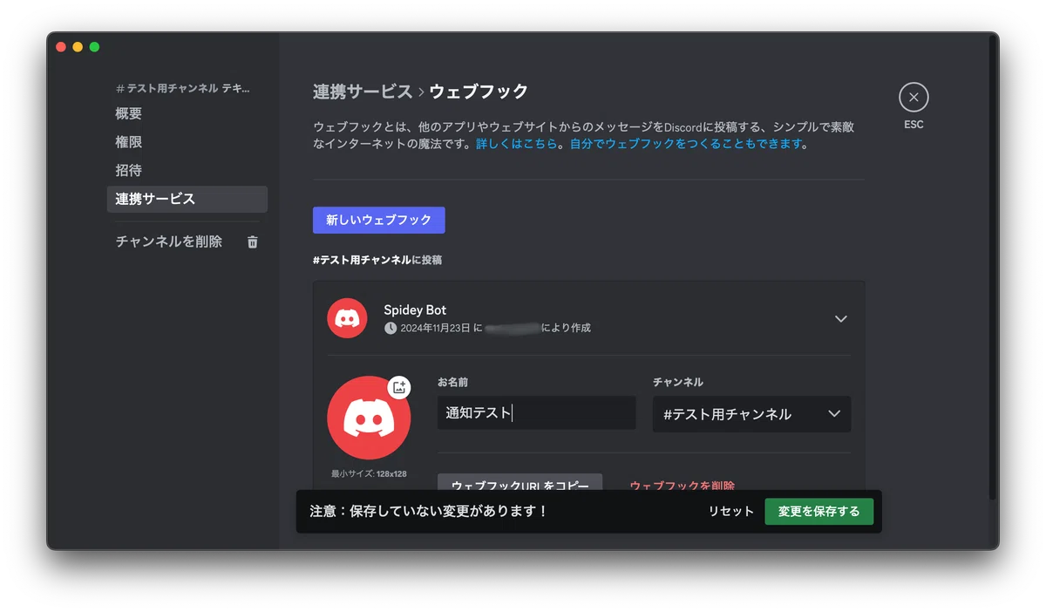The width and height of the screenshot is (1046, 612).
Task: Click the 新しいウェブフック button
Action: (379, 221)
